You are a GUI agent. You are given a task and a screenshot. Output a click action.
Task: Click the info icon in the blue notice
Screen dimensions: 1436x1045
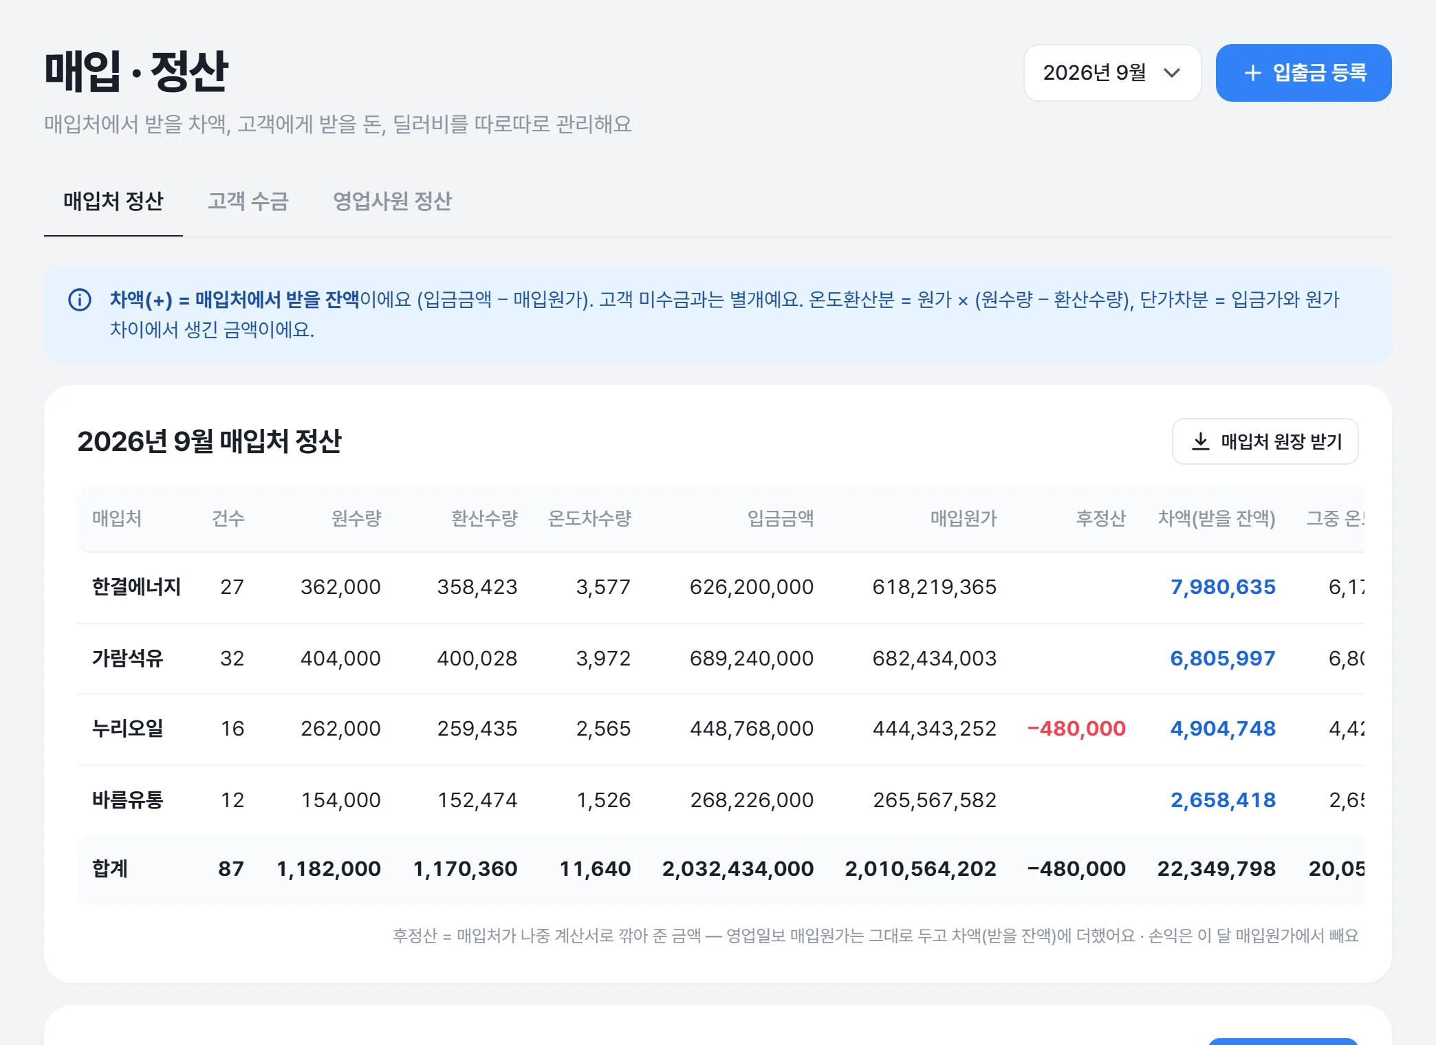point(80,300)
